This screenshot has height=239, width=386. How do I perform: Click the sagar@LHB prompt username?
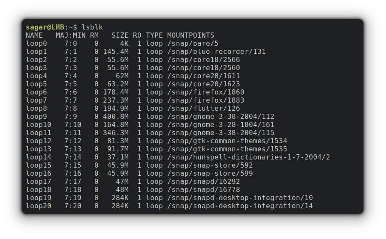45,27
